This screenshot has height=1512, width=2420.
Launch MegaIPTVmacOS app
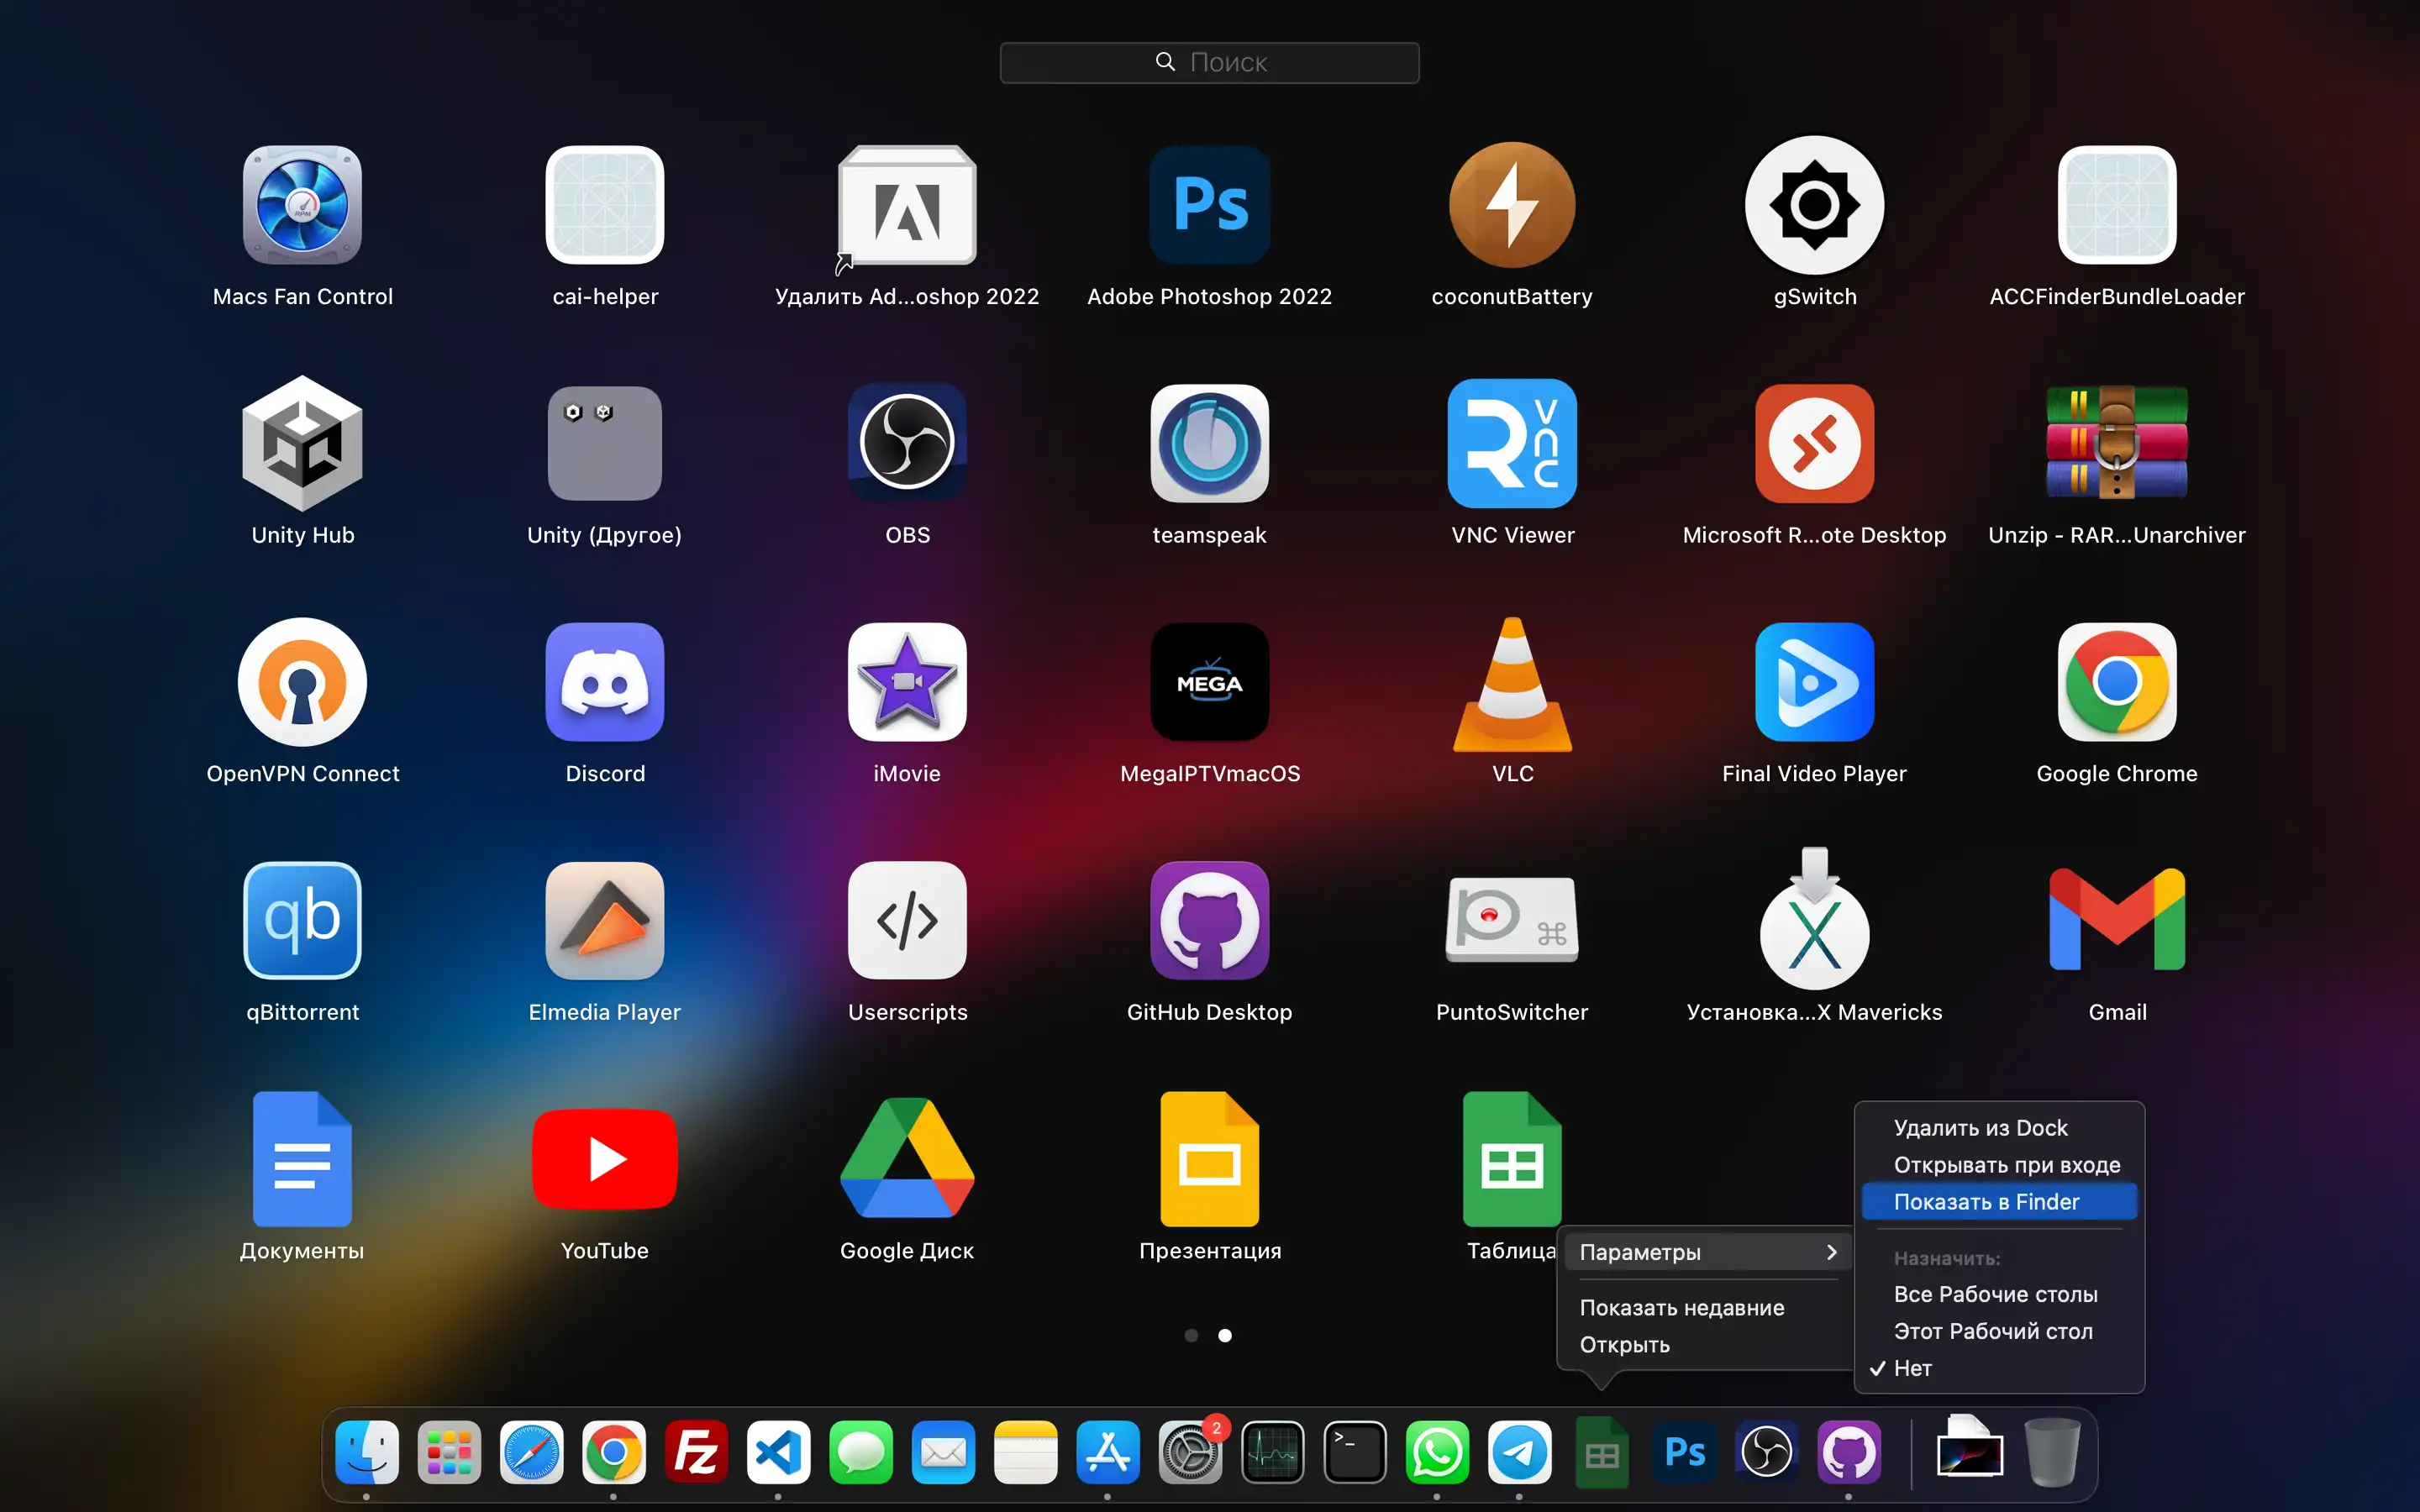click(1210, 682)
